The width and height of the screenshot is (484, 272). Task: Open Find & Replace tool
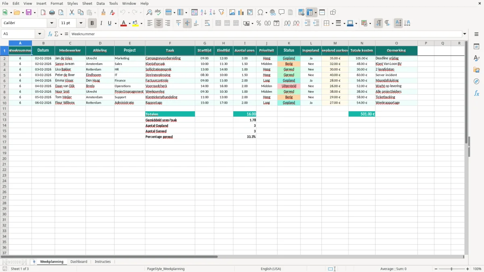149,12
